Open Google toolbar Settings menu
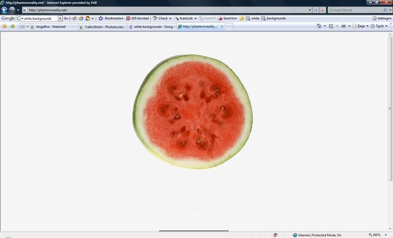Image resolution: width=393 pixels, height=238 pixels. tap(381, 18)
